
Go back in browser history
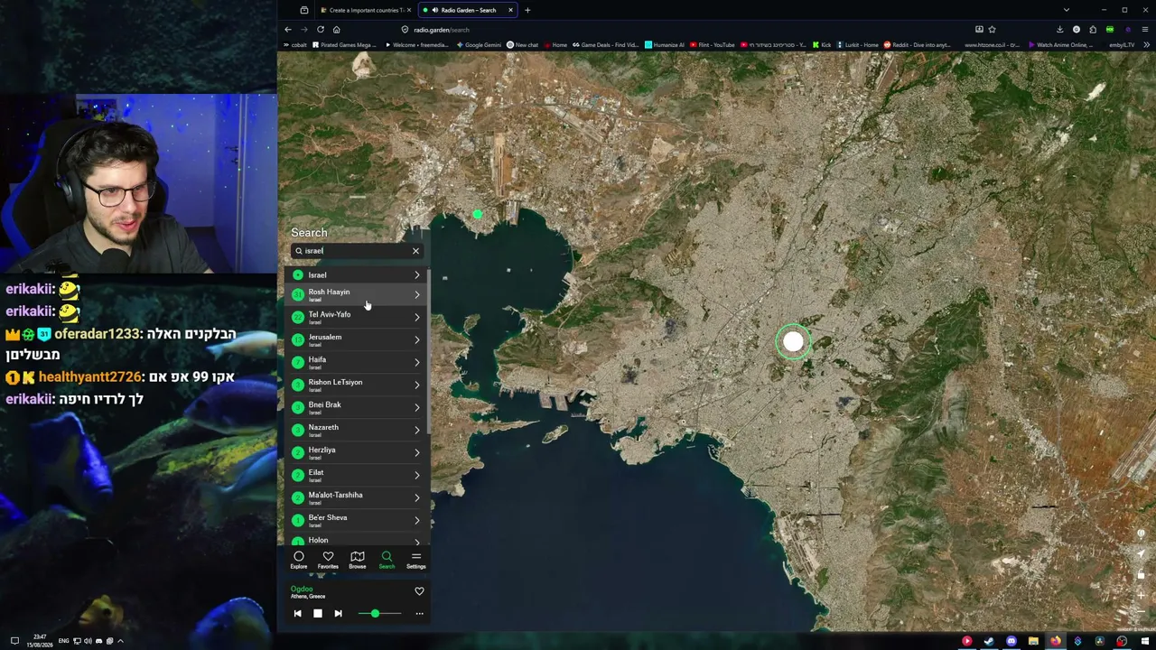[288, 29]
